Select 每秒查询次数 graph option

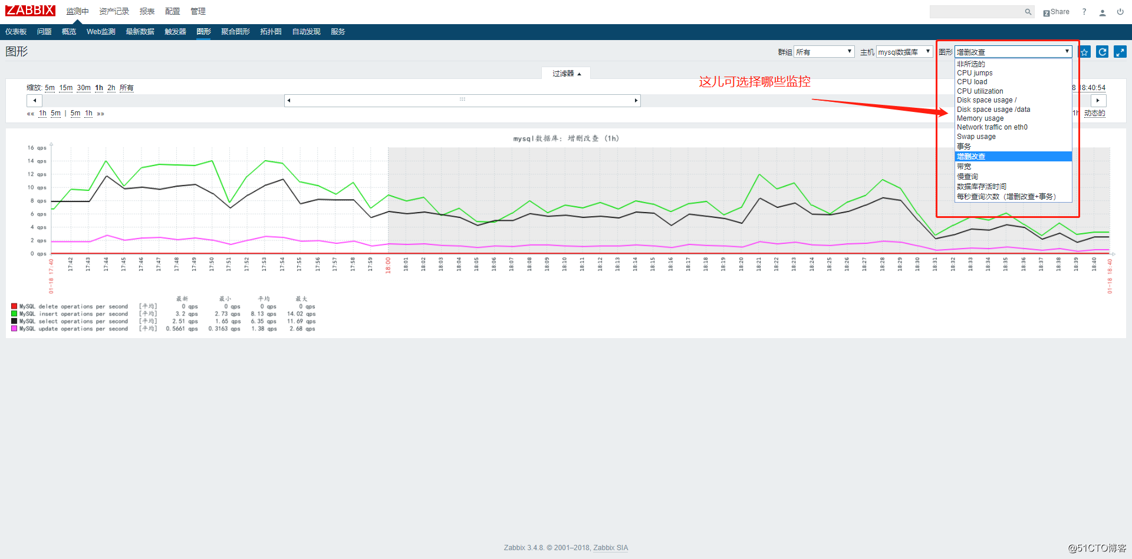point(1013,197)
